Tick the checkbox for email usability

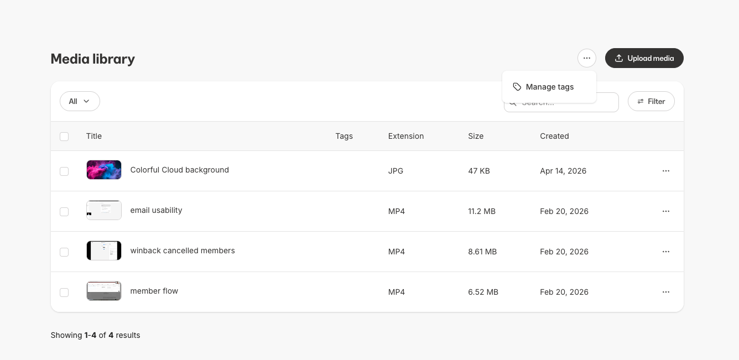(x=64, y=212)
